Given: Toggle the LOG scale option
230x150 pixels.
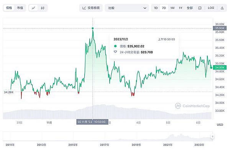Looking at the screenshot, I should (x=211, y=8).
